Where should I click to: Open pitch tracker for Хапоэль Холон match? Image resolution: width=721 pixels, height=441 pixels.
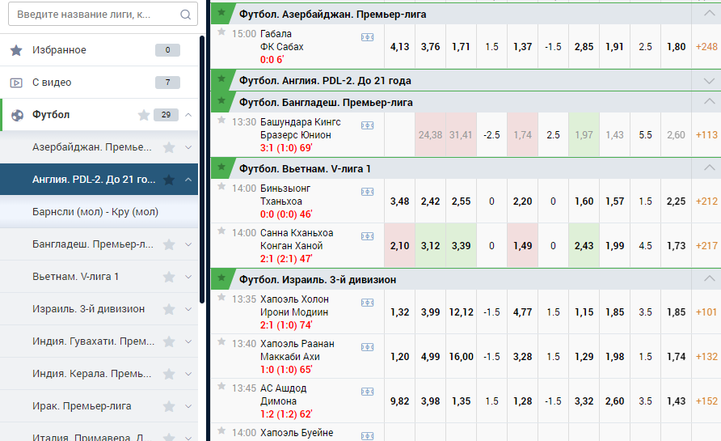(x=368, y=303)
